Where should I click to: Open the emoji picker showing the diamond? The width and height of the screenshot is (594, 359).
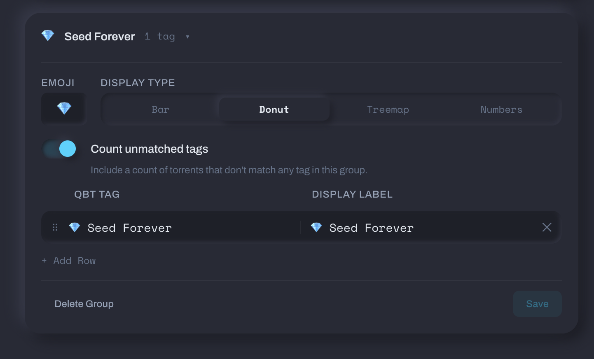63,108
